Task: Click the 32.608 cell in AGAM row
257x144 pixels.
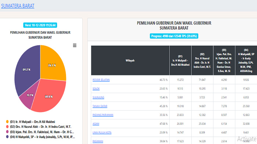Action: (246, 124)
